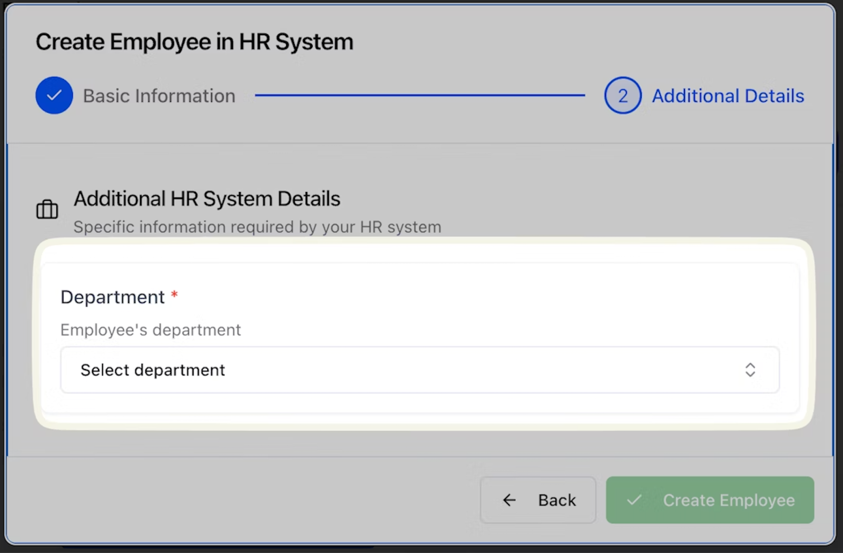Click the Back button

538,500
